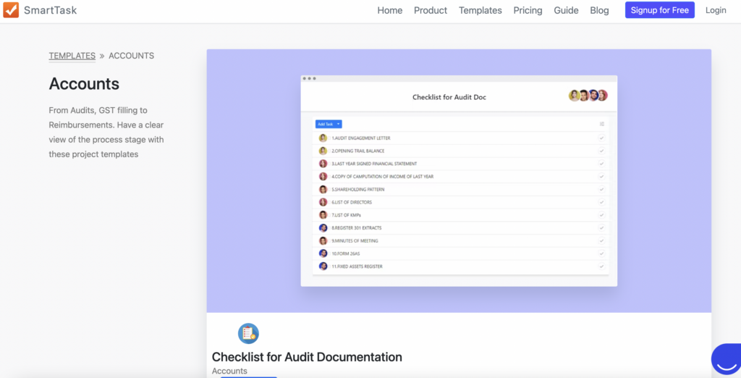Click assignee avatar for Form 26AS

(x=323, y=253)
